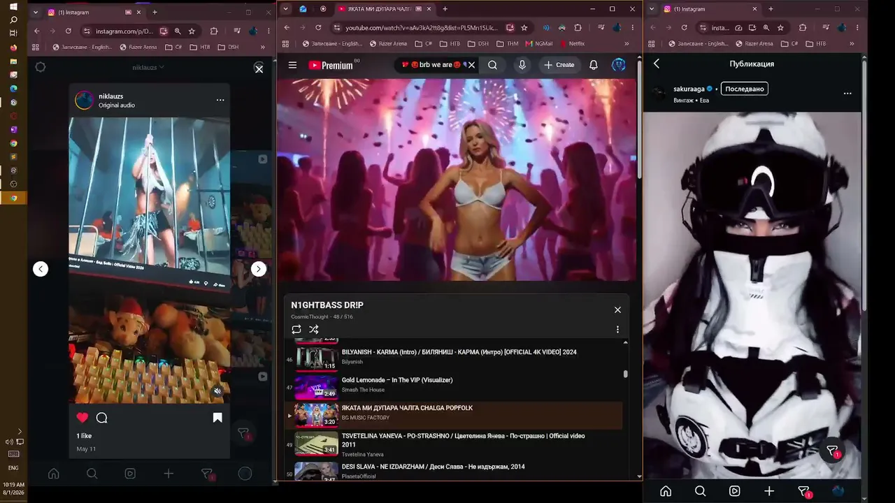This screenshot has height=503, width=895.
Task: Open the Netflix bookmark in YouTube window
Action: (x=572, y=43)
